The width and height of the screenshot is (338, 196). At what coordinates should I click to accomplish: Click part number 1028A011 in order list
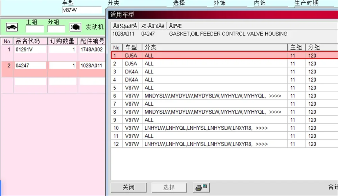tap(92, 65)
